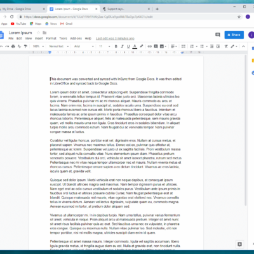Viewport: 254px width, 254px height.
Task: Increase the paragraph indent
Action: pyautogui.click(x=218, y=46)
